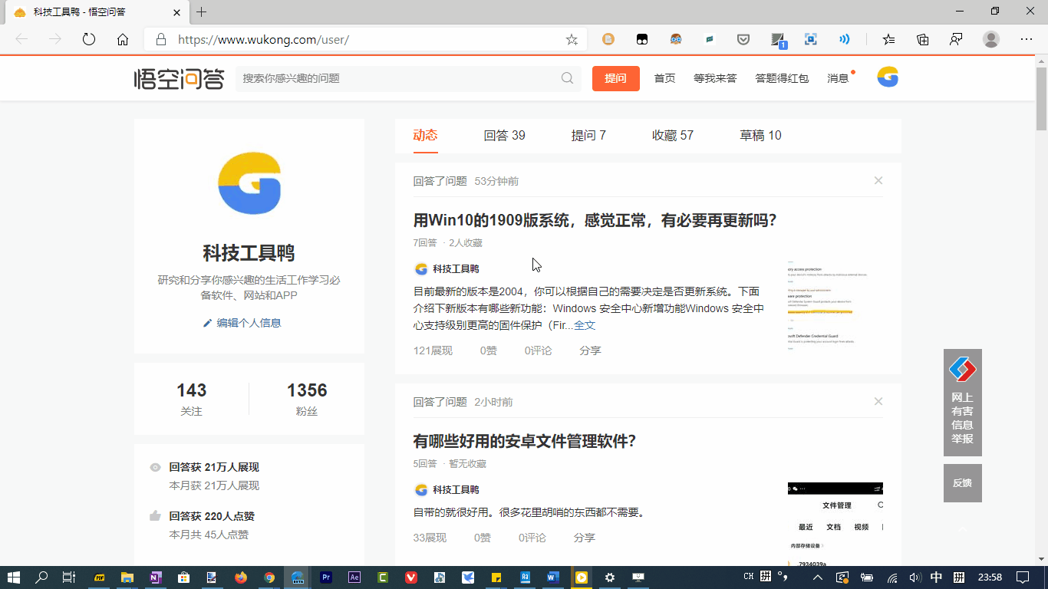The image size is (1048, 589).
Task: Open the browser favorites list icon
Action: (888, 39)
